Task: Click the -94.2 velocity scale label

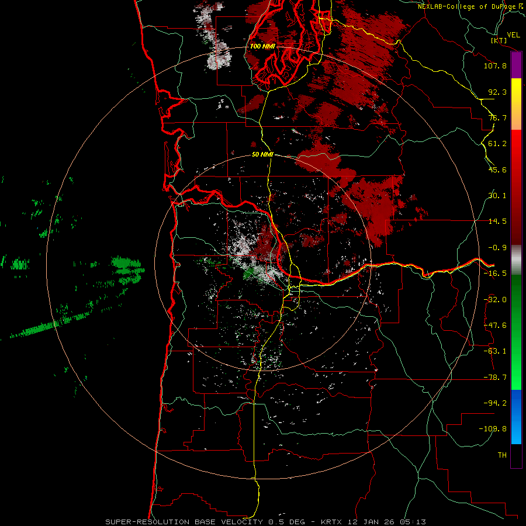Action: click(x=495, y=403)
